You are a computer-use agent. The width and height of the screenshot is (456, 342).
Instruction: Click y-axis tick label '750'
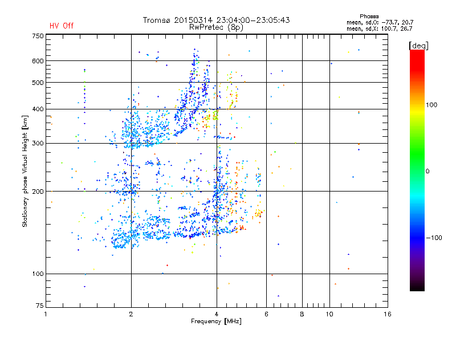pyautogui.click(x=38, y=36)
